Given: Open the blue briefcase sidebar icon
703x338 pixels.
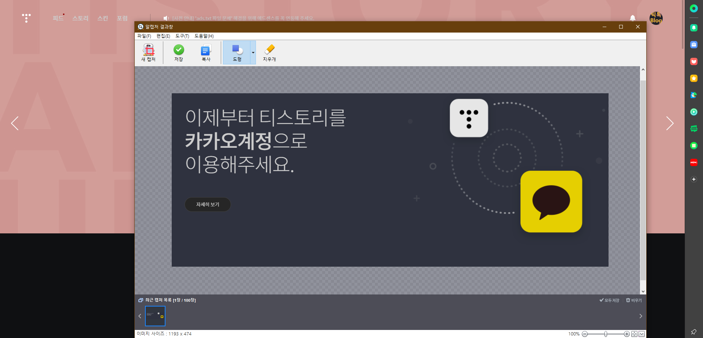Looking at the screenshot, I should (x=694, y=45).
